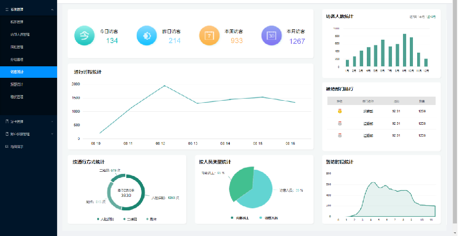Click the gold medal in the first ranking row
This screenshot has width=458, height=236.
pyautogui.click(x=340, y=111)
